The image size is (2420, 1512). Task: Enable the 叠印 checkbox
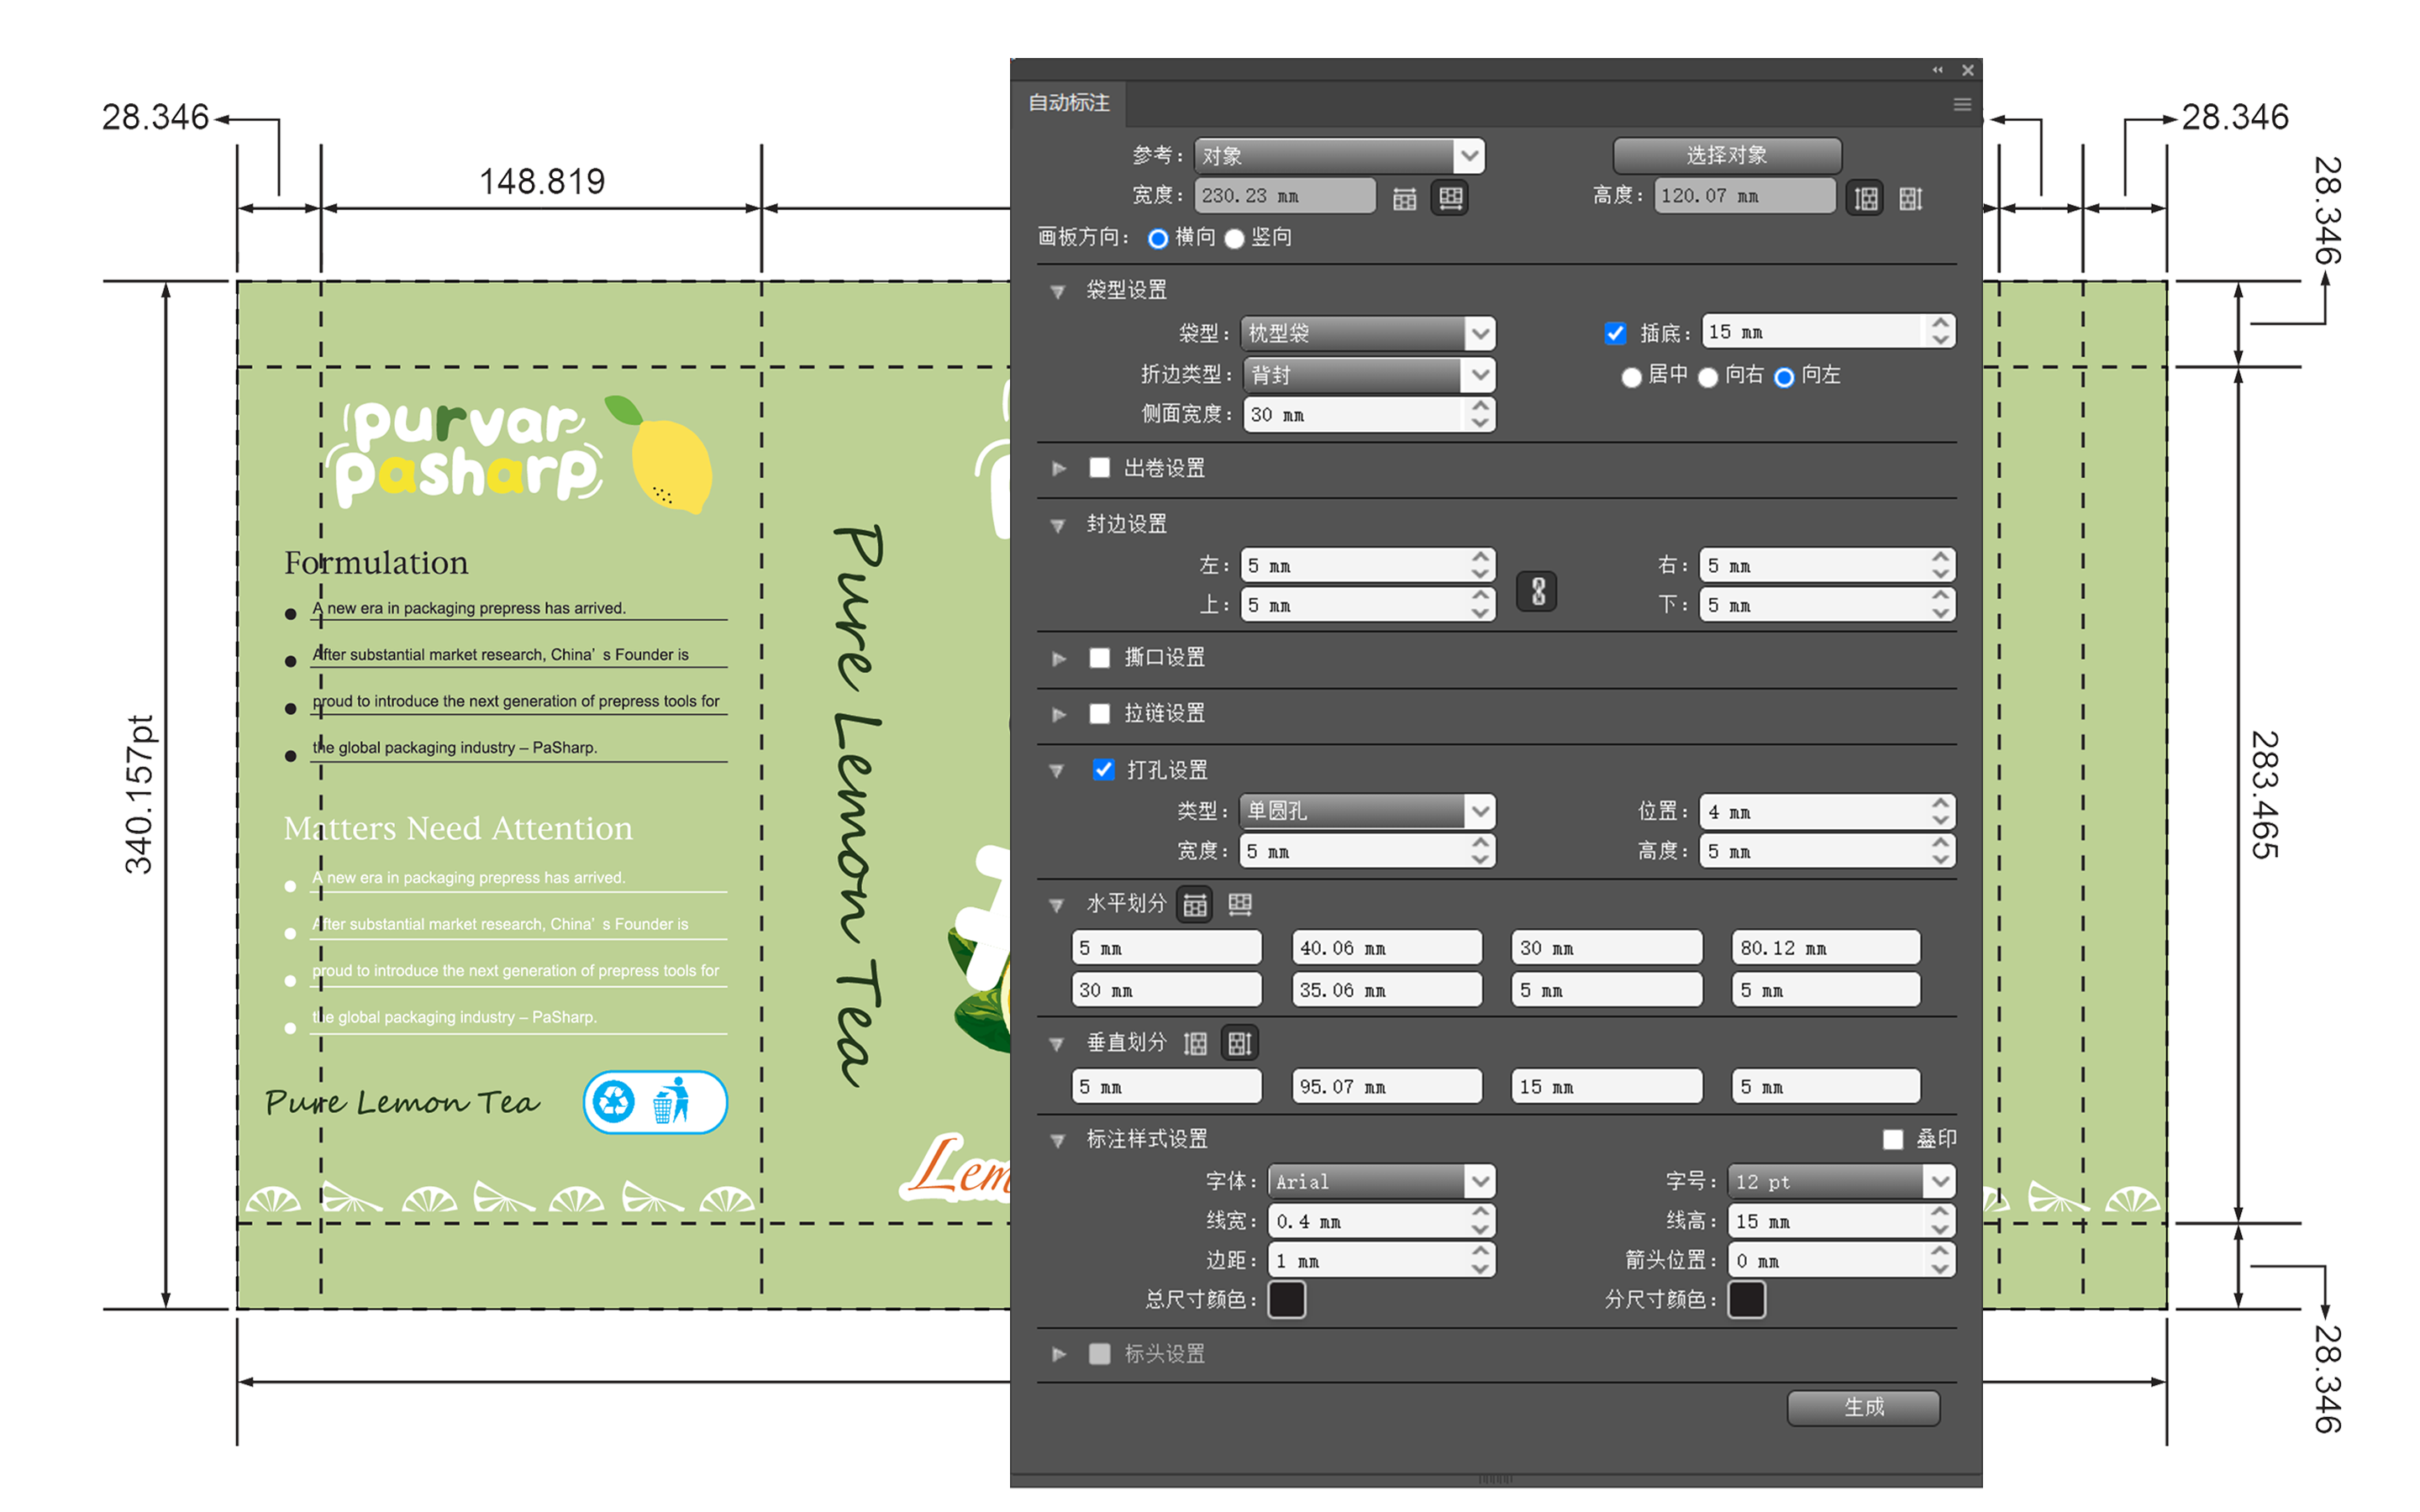1893,1140
